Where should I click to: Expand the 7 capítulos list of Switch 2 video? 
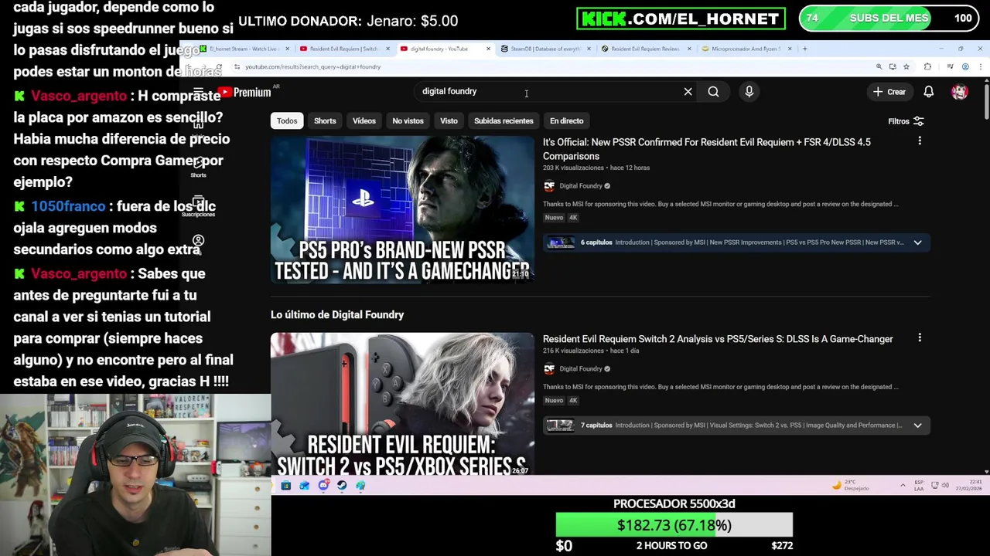pyautogui.click(x=917, y=425)
